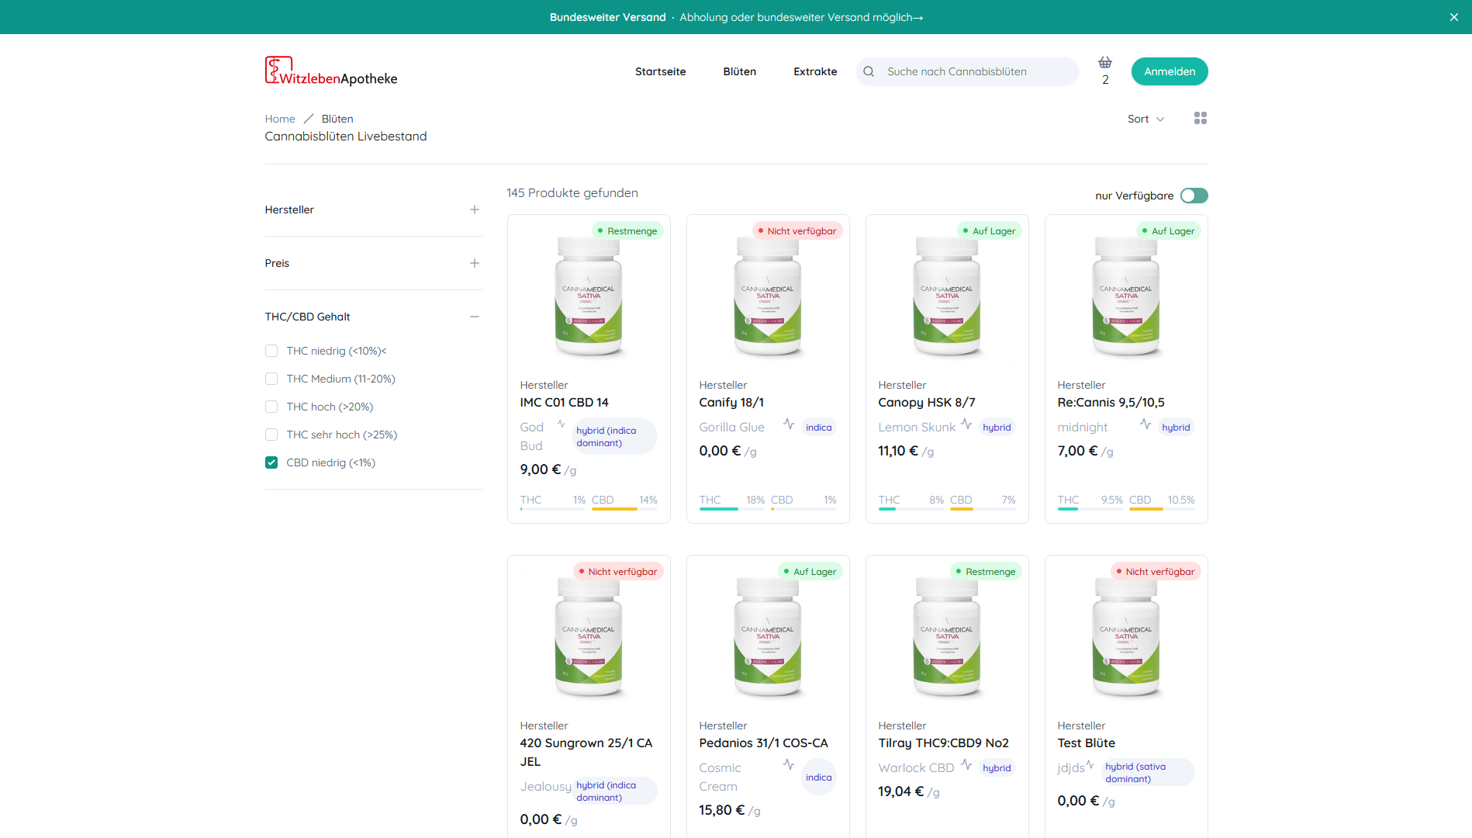Click THC bar on Re:Cannis card
Screen dimensions: 1472x838
coord(1090,509)
